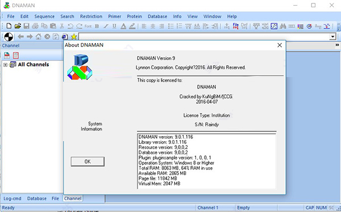
Task: Click the File Seq toolbar icon
Action: [x=236, y=26]
